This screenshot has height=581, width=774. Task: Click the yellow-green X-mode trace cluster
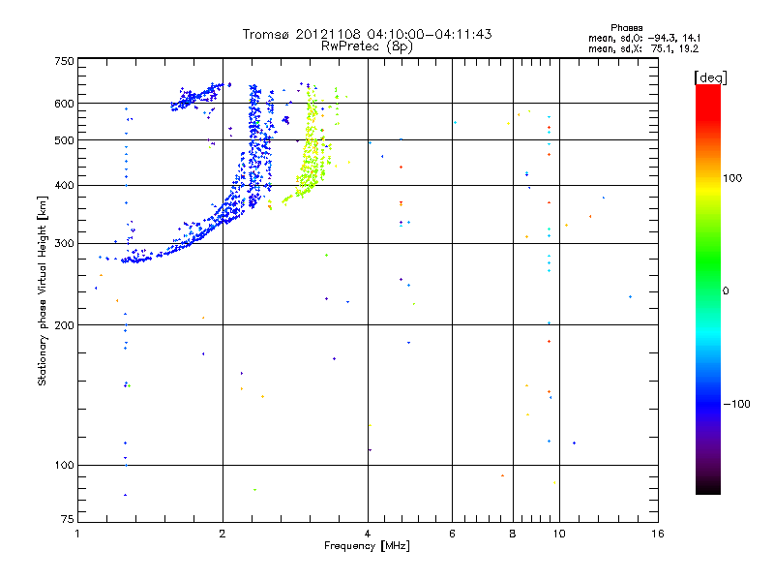point(312,146)
